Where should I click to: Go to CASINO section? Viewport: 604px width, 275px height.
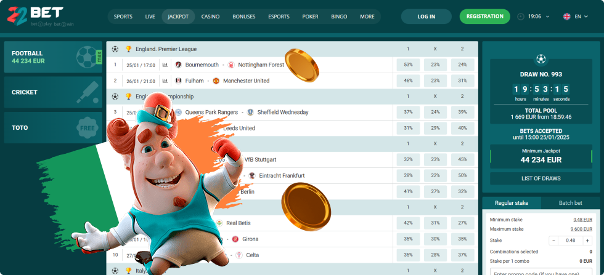click(x=210, y=17)
